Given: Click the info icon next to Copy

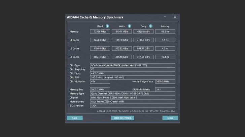Looking at the screenshot, I should point(151,26).
